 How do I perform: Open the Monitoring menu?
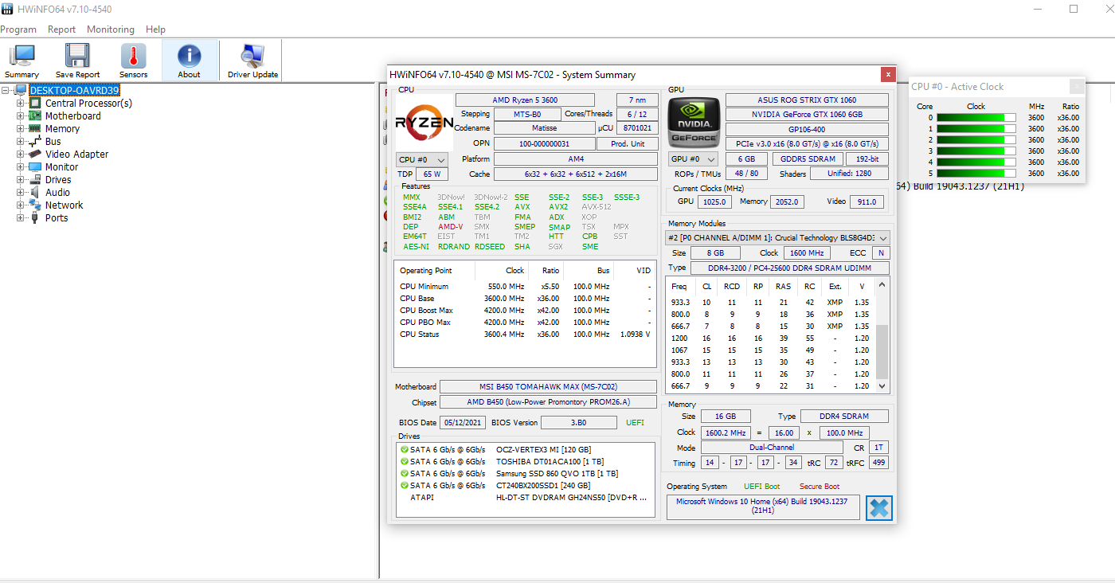(x=111, y=29)
